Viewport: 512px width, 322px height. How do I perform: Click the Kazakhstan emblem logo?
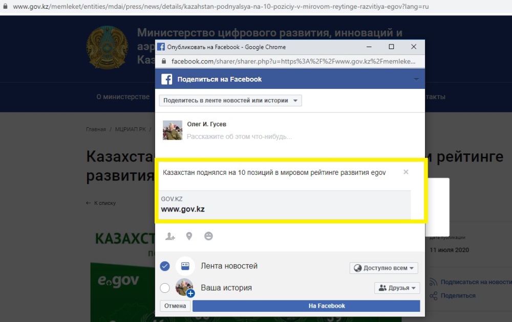(106, 46)
